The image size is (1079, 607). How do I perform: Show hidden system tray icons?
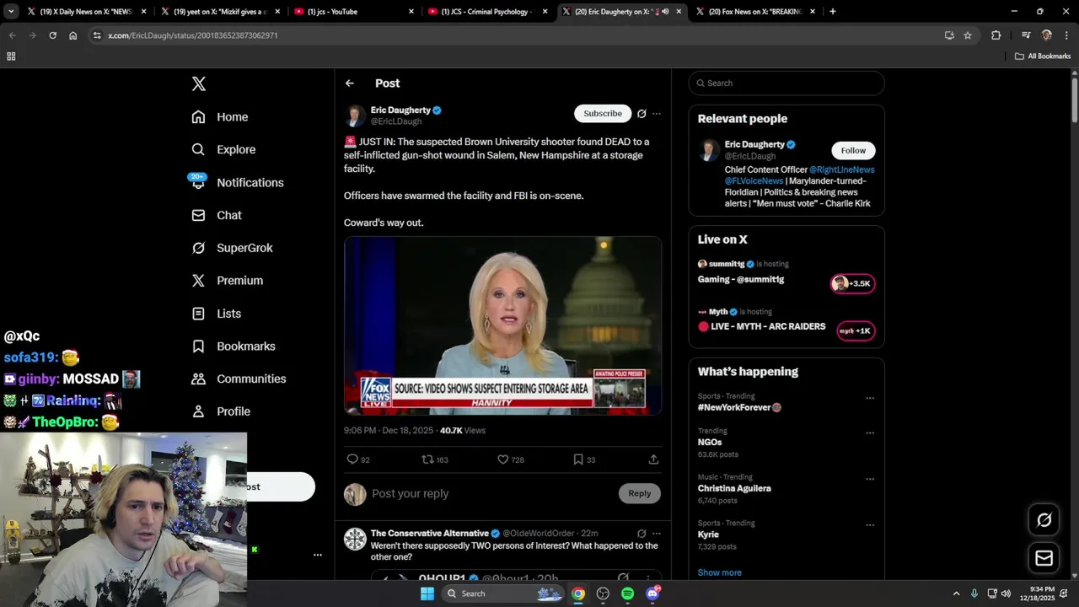pos(956,594)
